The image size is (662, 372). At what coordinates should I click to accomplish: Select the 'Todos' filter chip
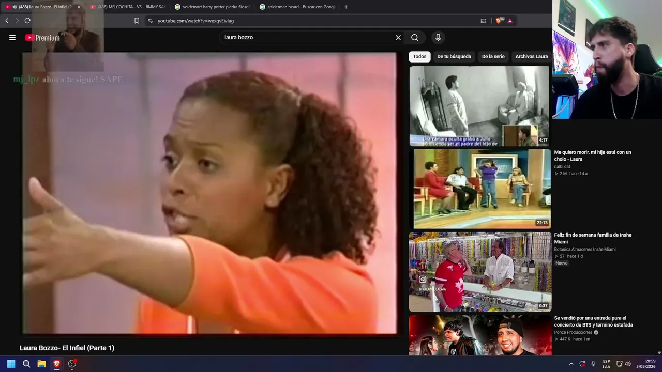click(419, 56)
